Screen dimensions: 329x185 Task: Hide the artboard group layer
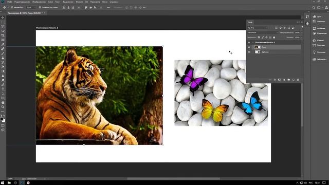click(249, 42)
